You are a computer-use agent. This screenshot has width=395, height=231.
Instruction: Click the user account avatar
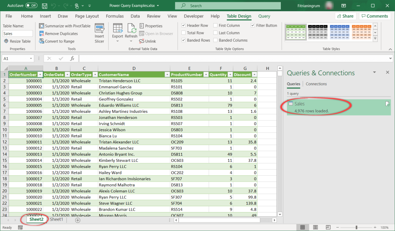[x=329, y=5]
